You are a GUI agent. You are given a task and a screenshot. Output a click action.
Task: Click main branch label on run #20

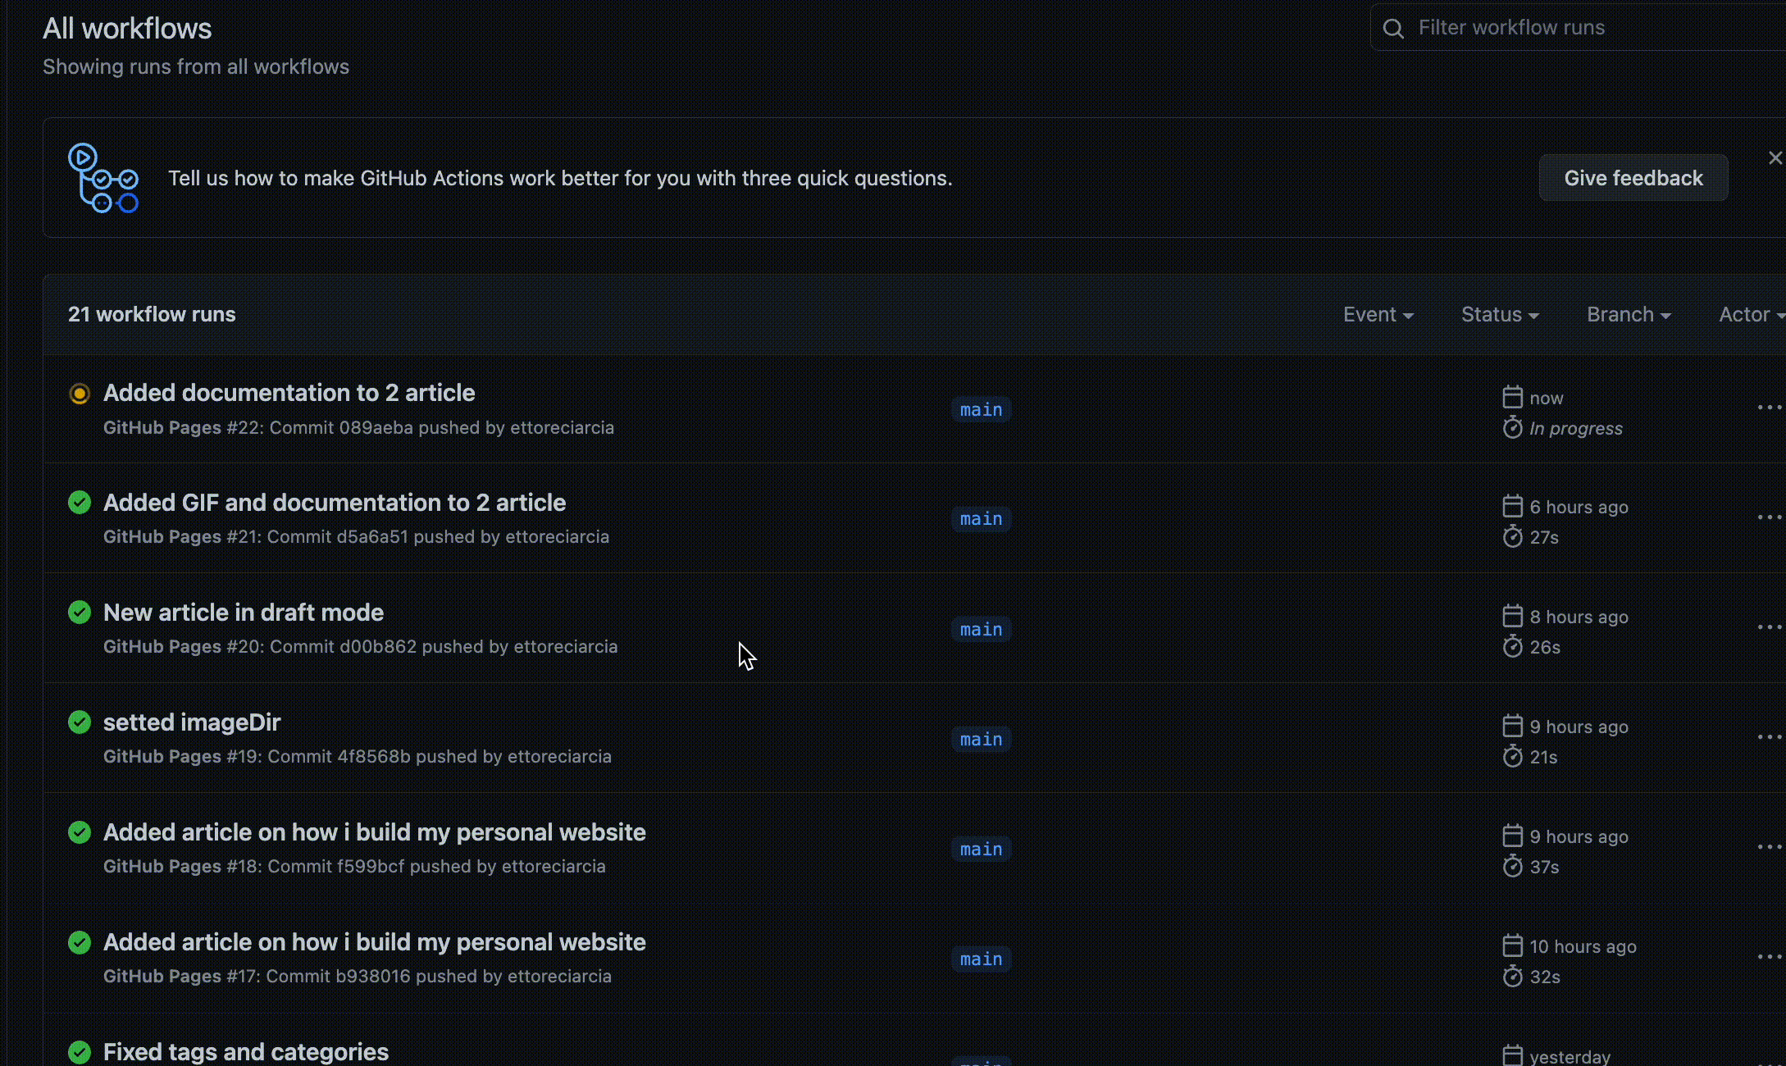tap(982, 629)
